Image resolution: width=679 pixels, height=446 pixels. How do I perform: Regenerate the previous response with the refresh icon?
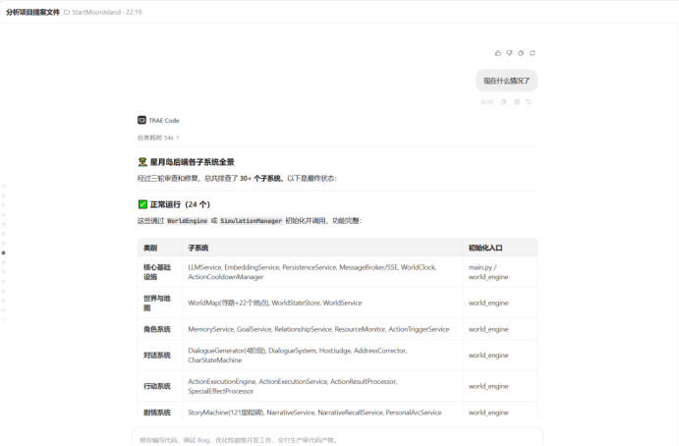[533, 53]
